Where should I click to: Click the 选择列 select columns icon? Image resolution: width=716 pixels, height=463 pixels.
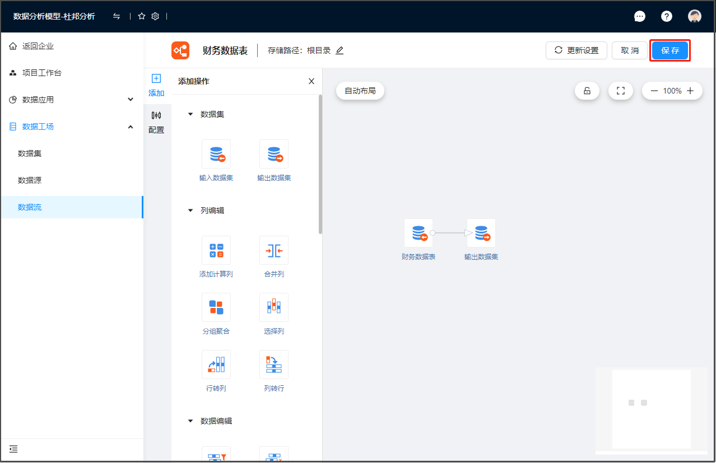tap(273, 308)
